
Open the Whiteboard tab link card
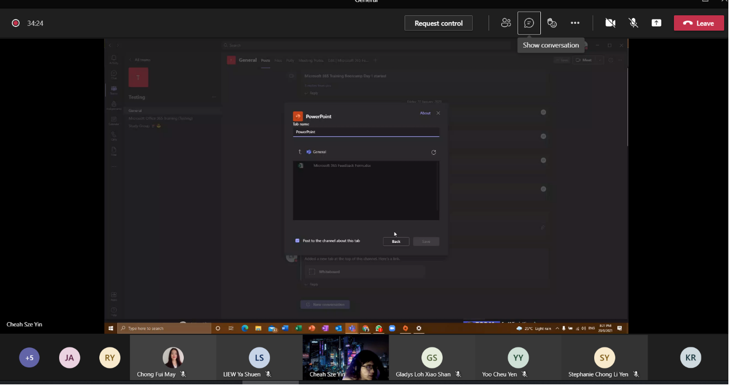point(364,272)
